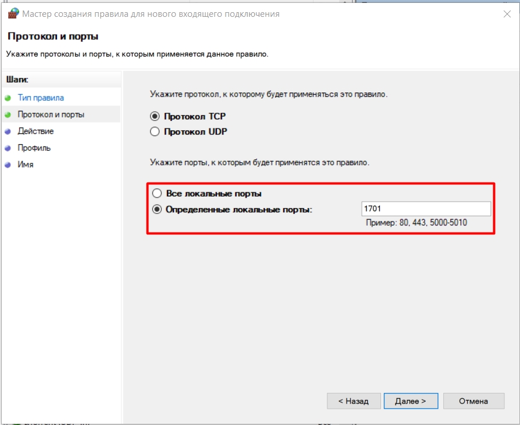Image resolution: width=520 pixels, height=425 pixels.
Task: Open the Тип правила step link
Action: (41, 98)
